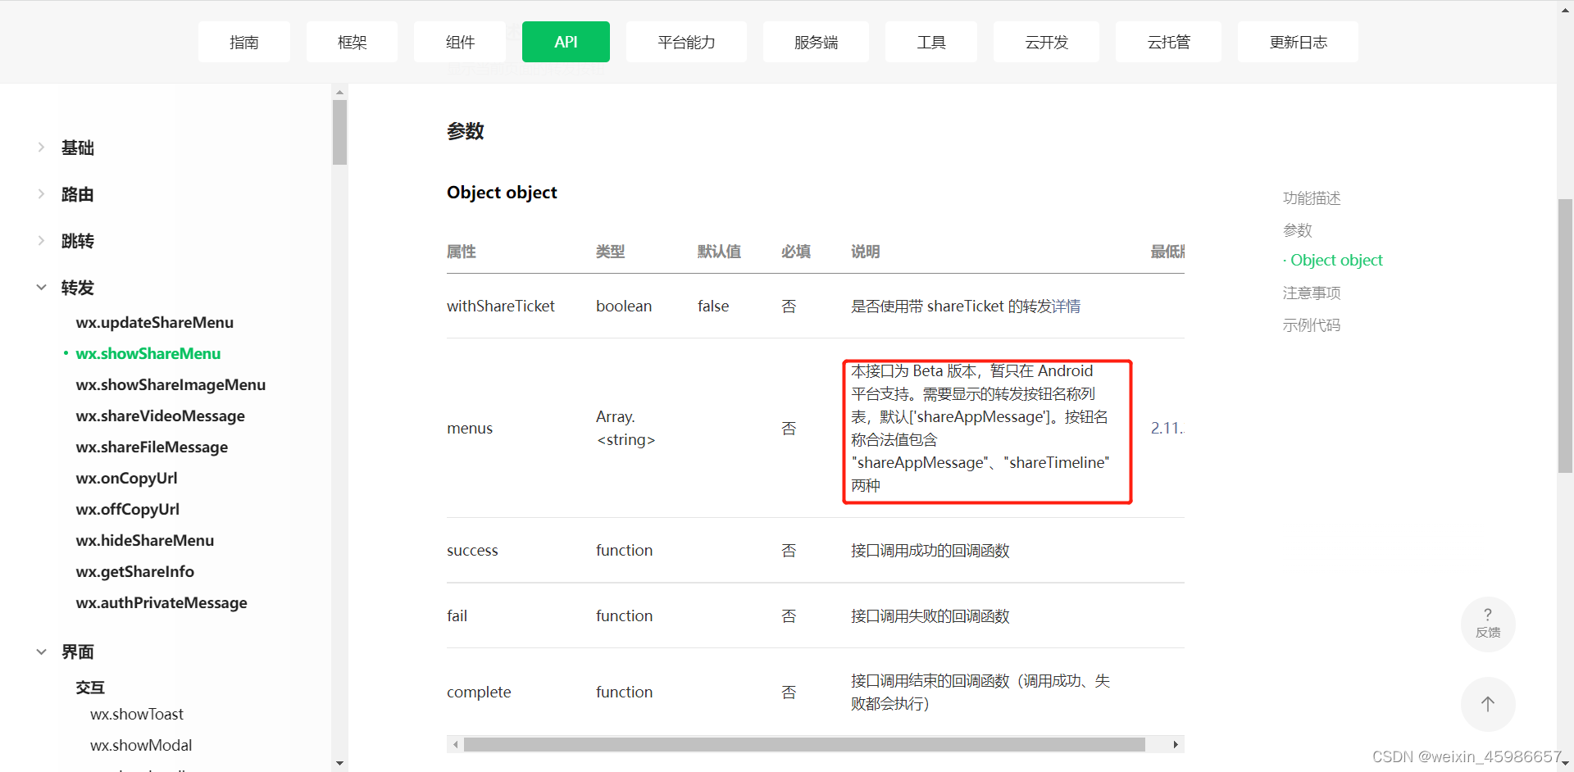The image size is (1574, 772).
Task: Open wx.showModal in the sidebar
Action: pos(141,745)
